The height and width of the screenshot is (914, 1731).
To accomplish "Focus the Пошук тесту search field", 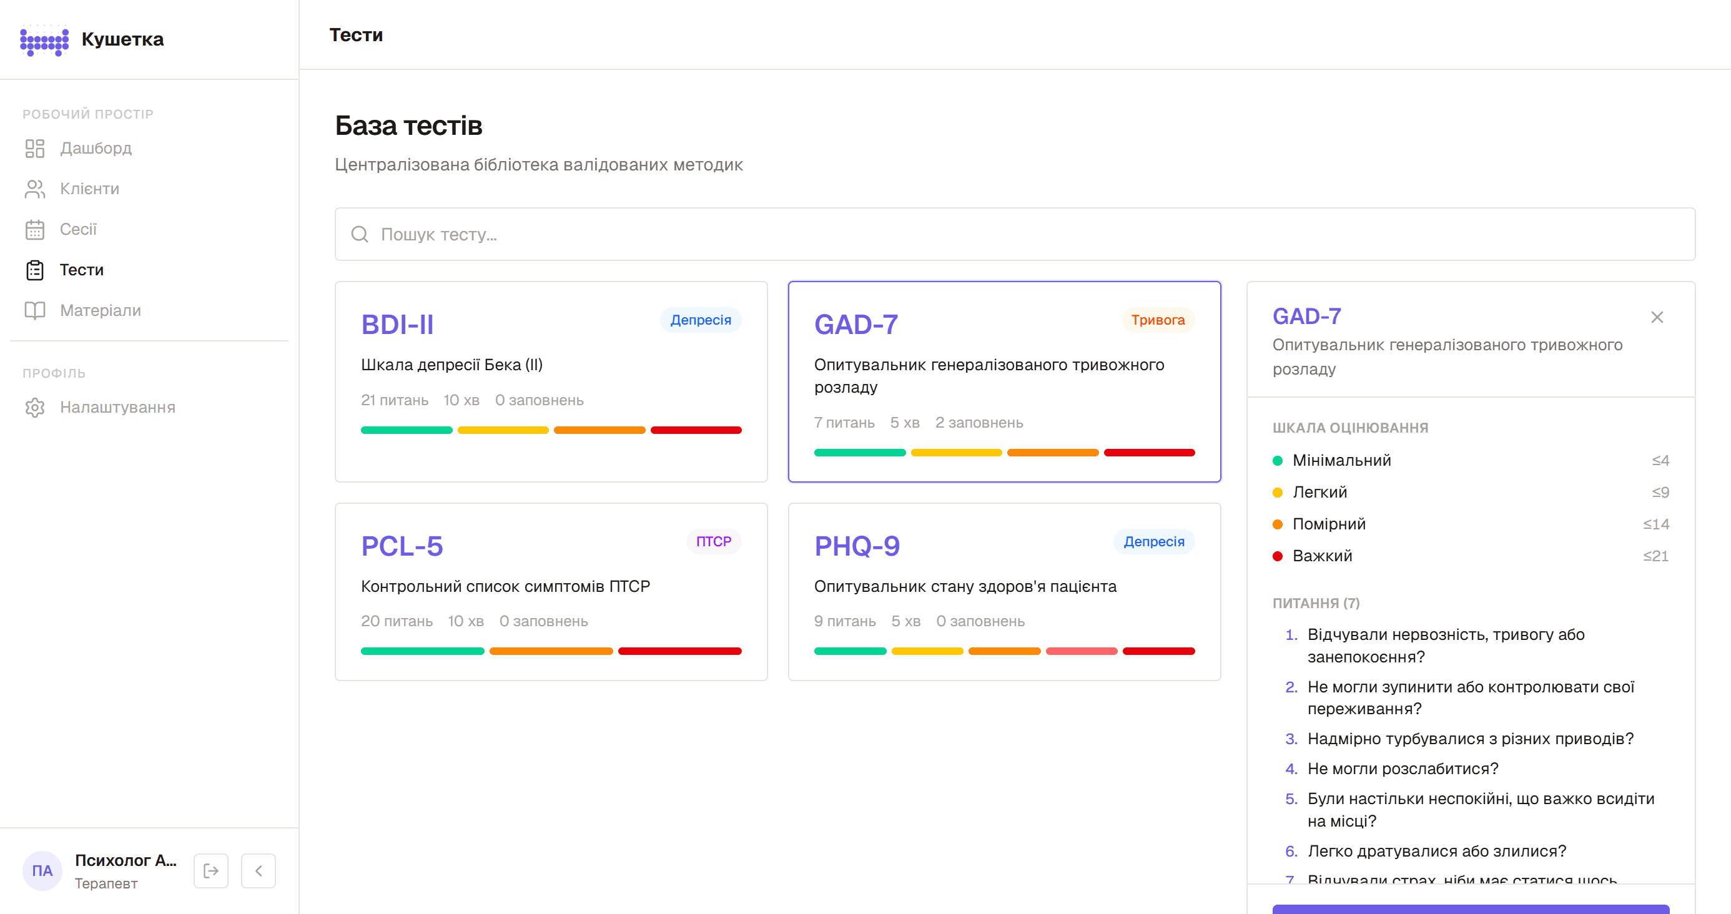I will click(1015, 235).
